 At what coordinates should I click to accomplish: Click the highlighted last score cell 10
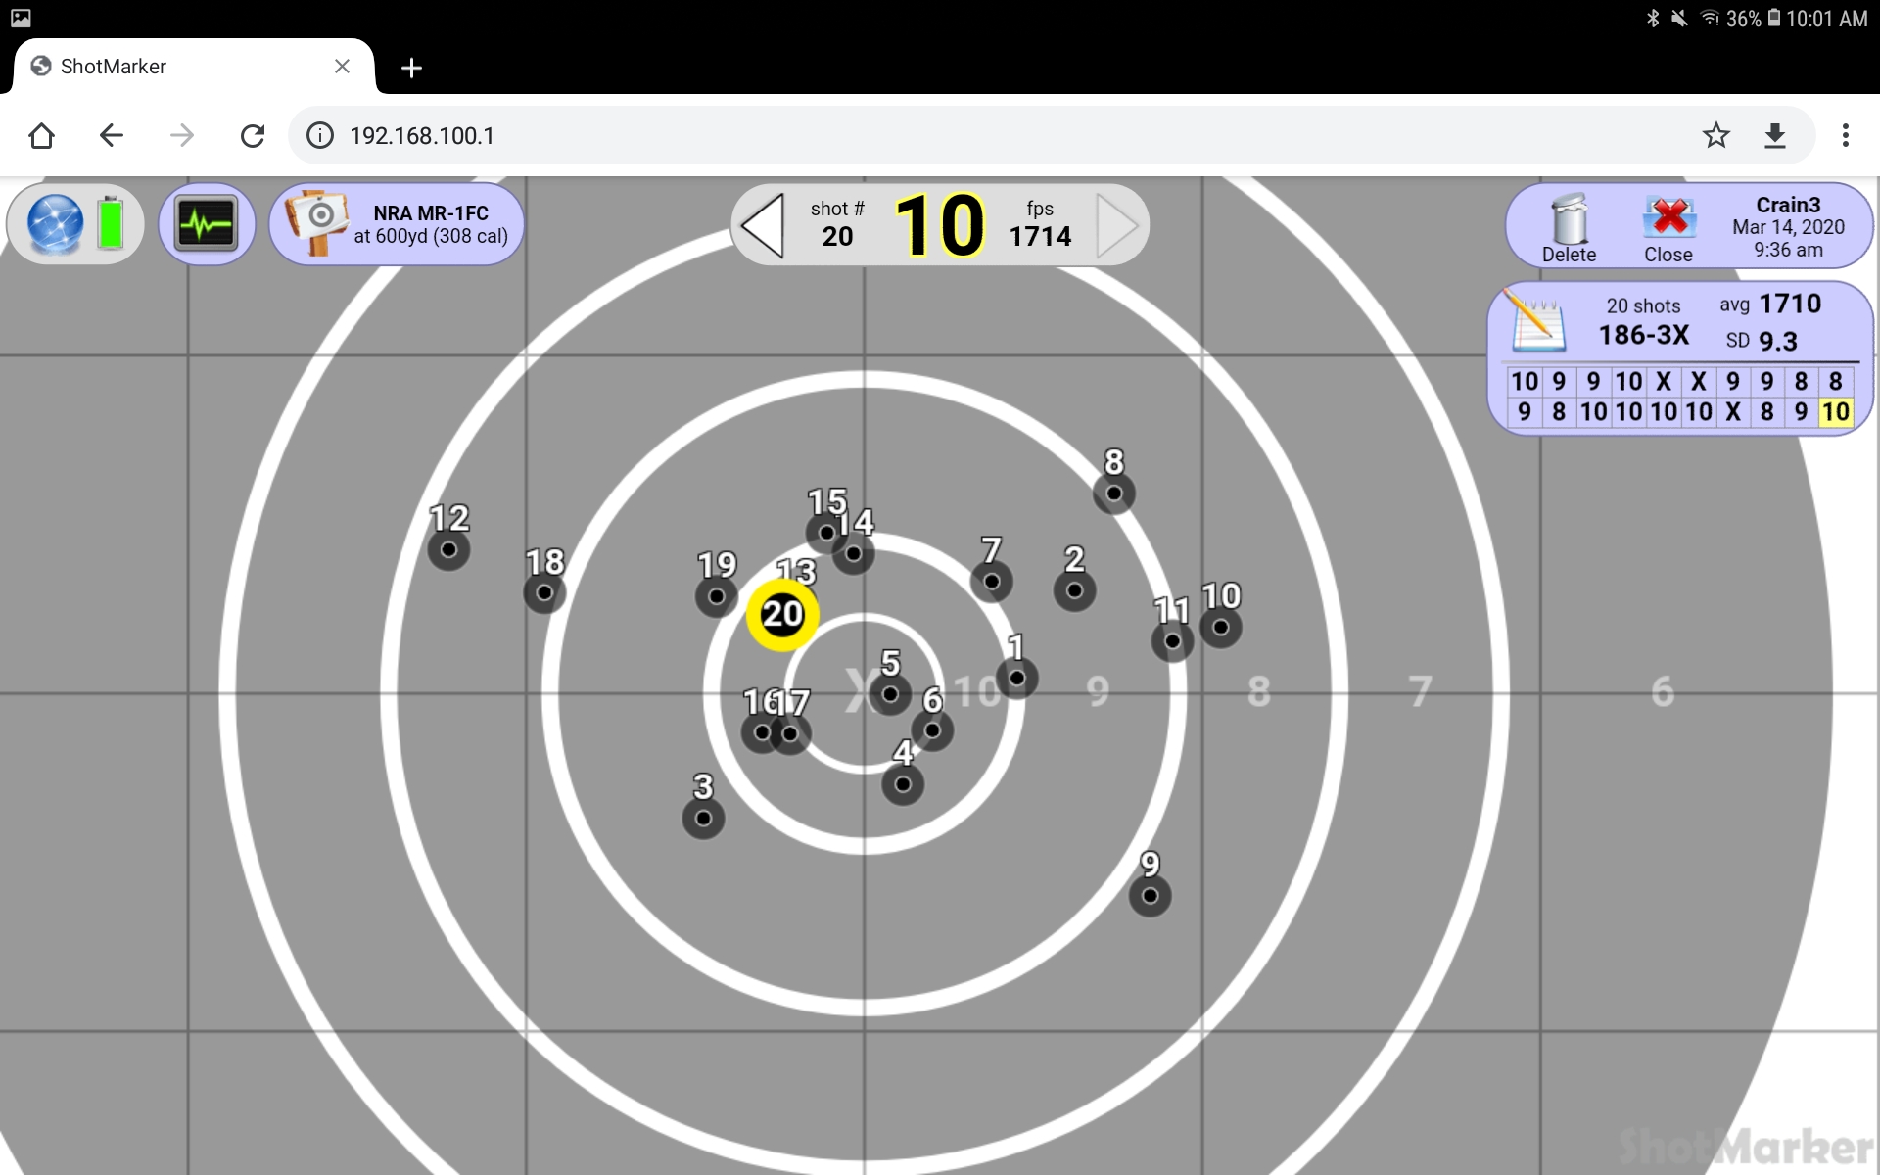click(1835, 412)
